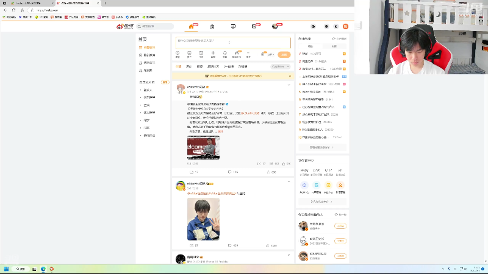Open the blue jacket person photo thumbnail
The height and width of the screenshot is (274, 488).
(x=203, y=219)
